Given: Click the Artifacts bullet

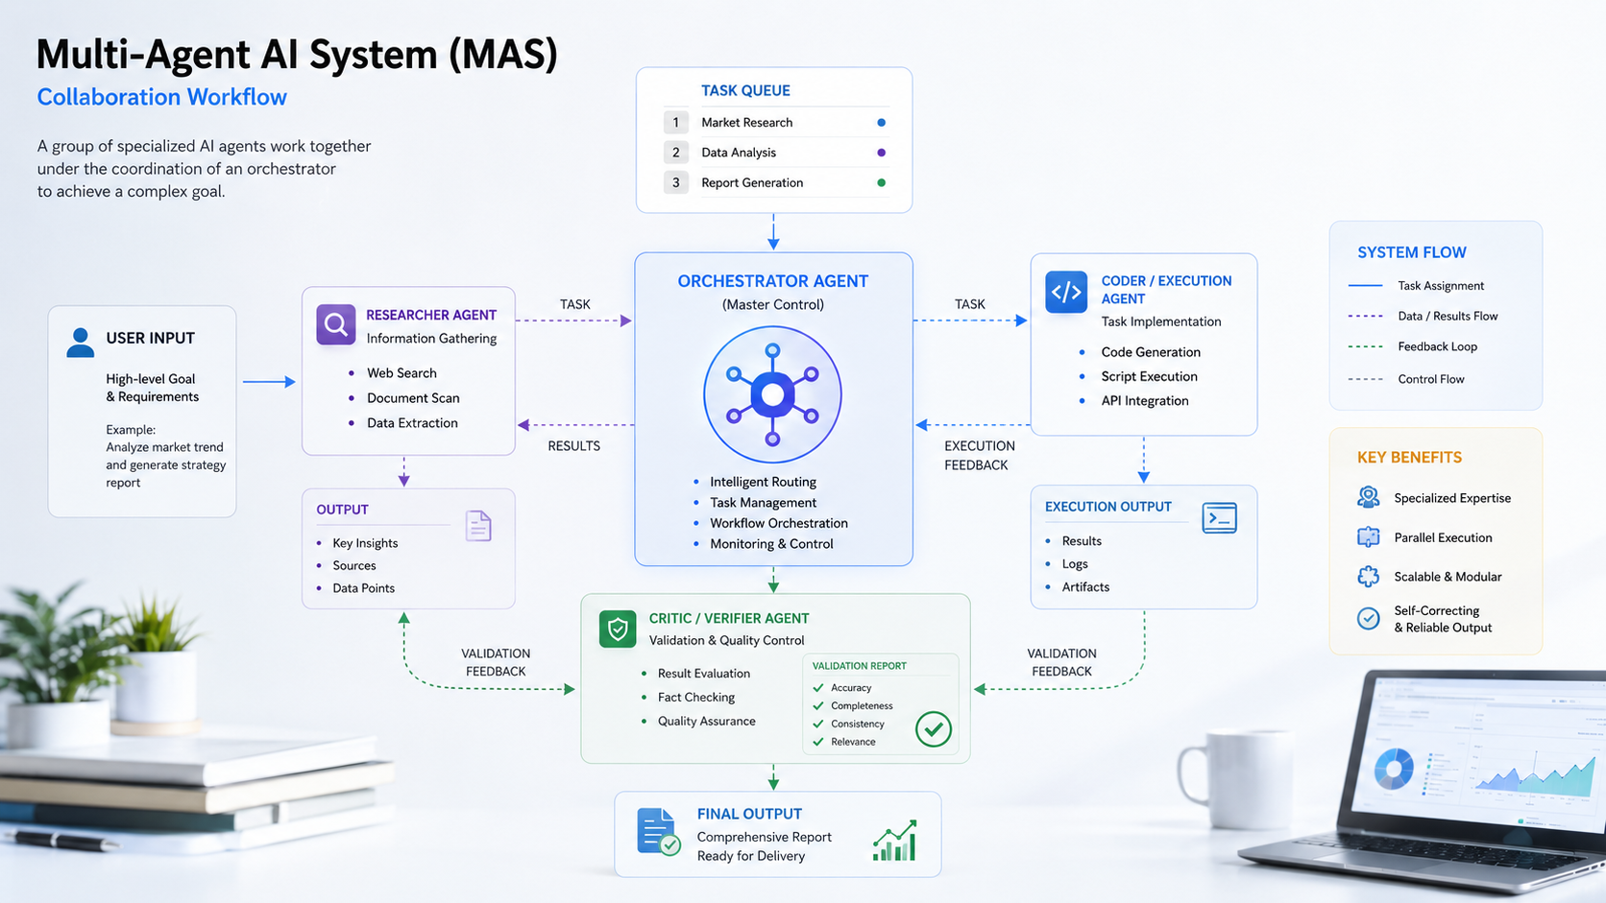Looking at the screenshot, I should pyautogui.click(x=1078, y=587).
